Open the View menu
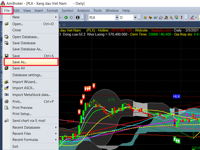Viewport: 200px width, 150px height. 27,10
